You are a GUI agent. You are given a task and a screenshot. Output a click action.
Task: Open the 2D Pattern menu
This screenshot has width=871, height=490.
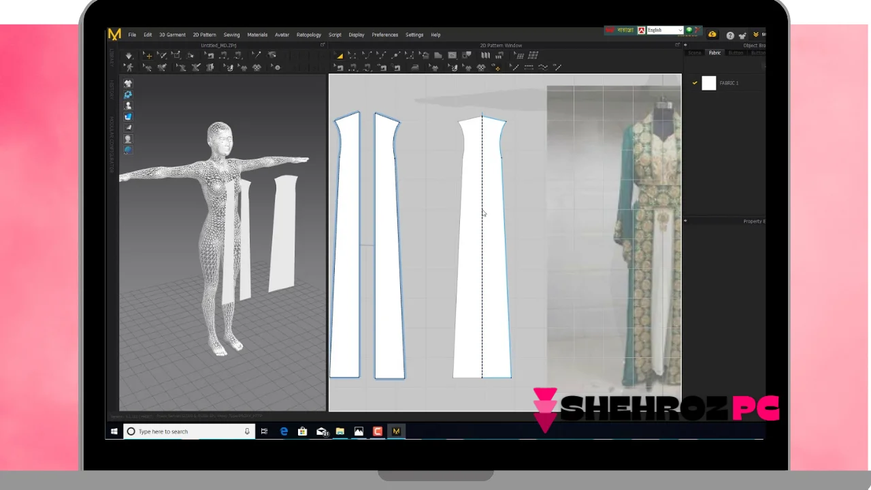point(204,35)
